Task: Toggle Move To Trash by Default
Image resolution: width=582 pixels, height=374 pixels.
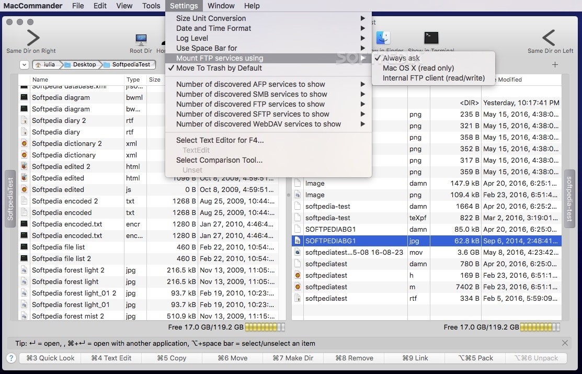Action: 219,68
